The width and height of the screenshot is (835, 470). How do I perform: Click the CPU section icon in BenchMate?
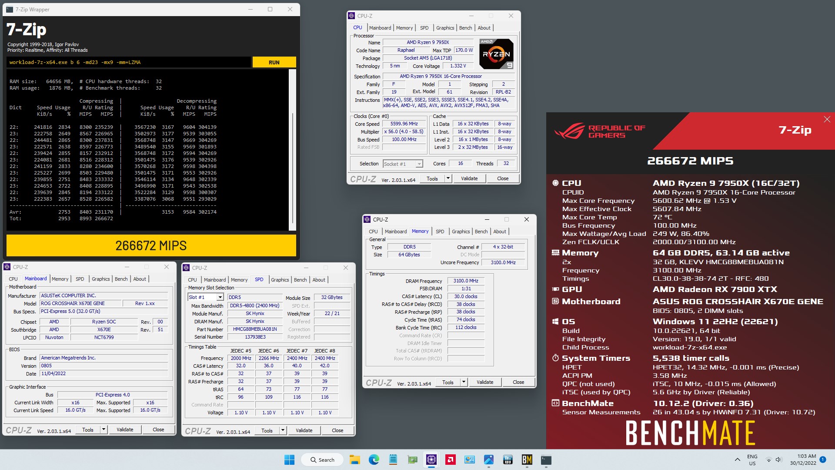point(555,183)
